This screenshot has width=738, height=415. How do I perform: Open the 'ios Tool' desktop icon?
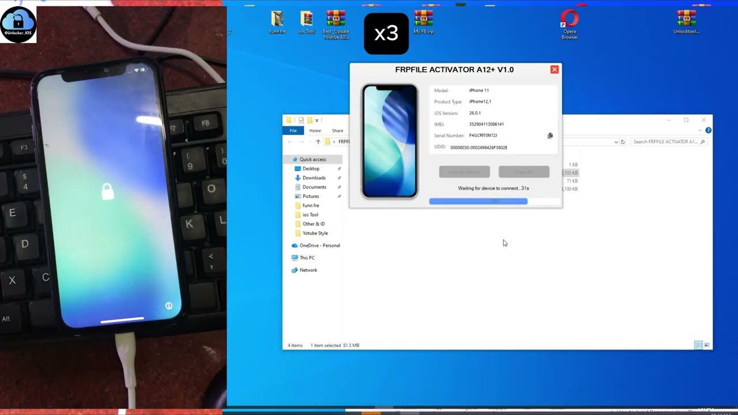pos(307,23)
